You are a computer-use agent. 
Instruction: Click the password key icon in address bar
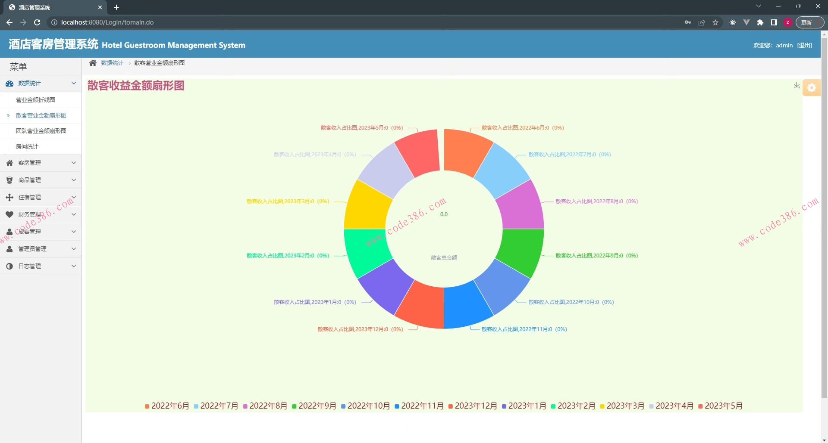coord(687,22)
